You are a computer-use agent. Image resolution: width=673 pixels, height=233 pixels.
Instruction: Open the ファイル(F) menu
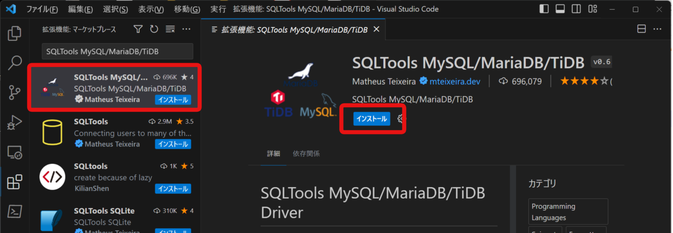pos(42,9)
